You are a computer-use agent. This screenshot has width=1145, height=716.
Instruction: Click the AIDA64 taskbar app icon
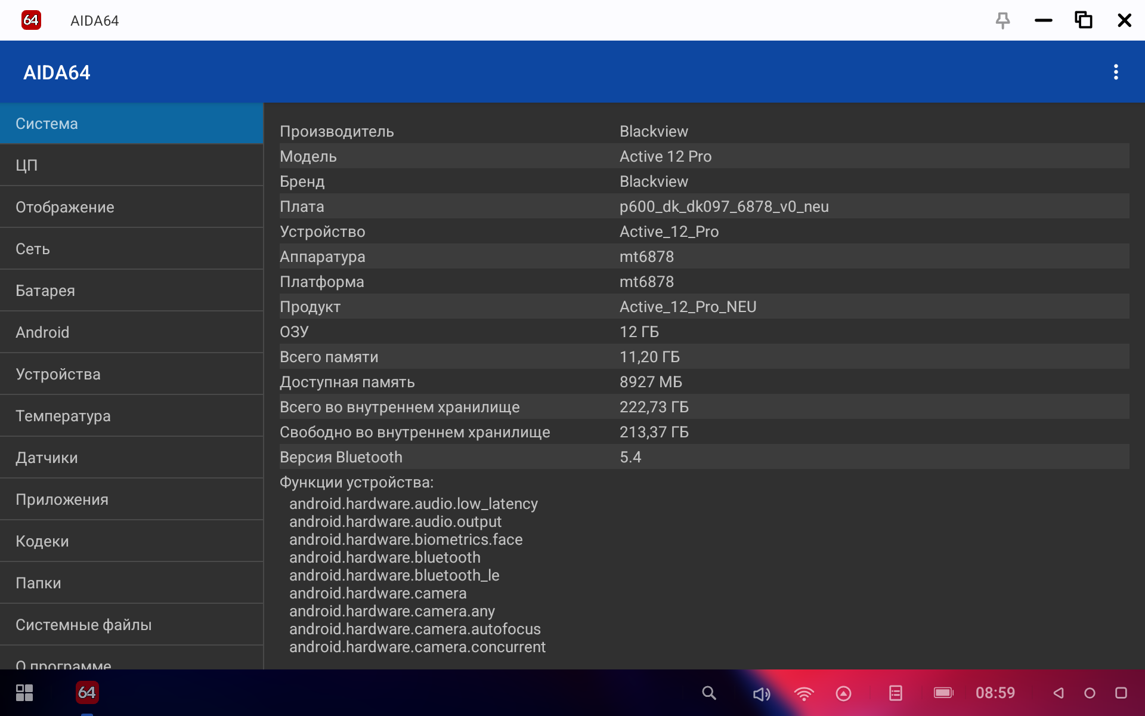click(87, 693)
